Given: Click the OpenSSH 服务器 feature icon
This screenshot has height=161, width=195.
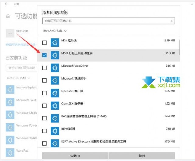Looking at the screenshot, I should click(x=55, y=106).
